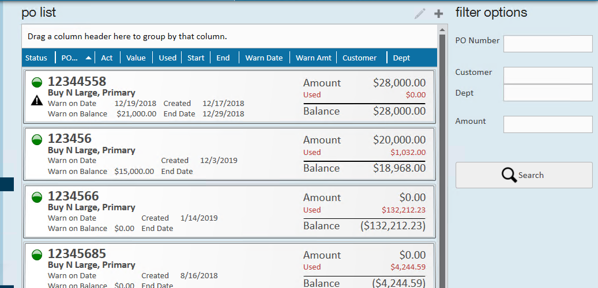This screenshot has width=598, height=288.
Task: Sort by the Start column header
Action: click(x=195, y=58)
